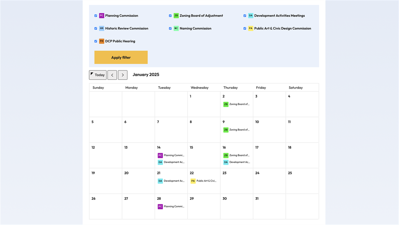Click the DA icon on January 16
Image resolution: width=399 pixels, height=225 pixels.
pos(226,162)
